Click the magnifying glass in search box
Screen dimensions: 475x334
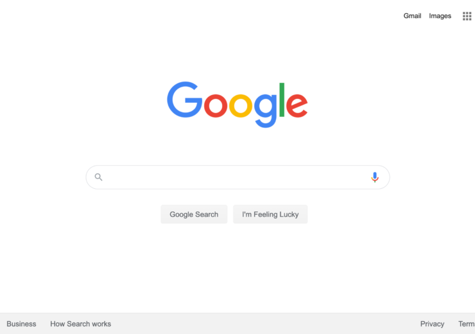[x=98, y=177]
